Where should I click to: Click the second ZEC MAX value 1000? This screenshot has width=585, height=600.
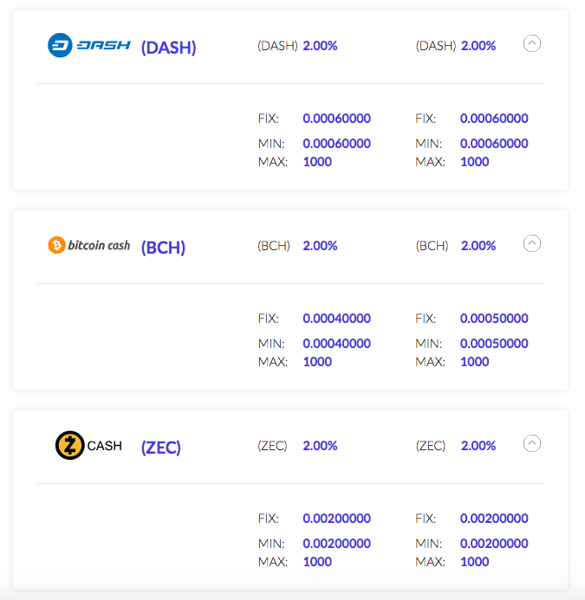coord(475,562)
